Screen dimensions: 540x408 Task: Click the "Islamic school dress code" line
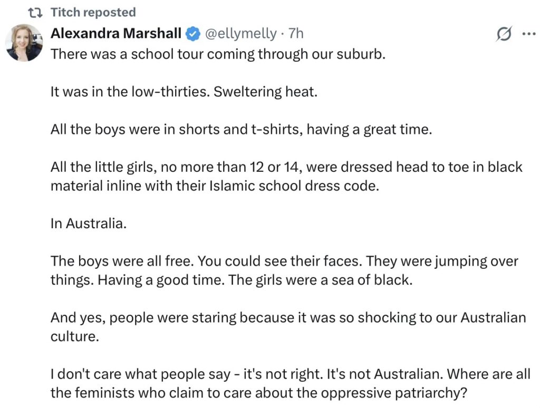(x=215, y=186)
